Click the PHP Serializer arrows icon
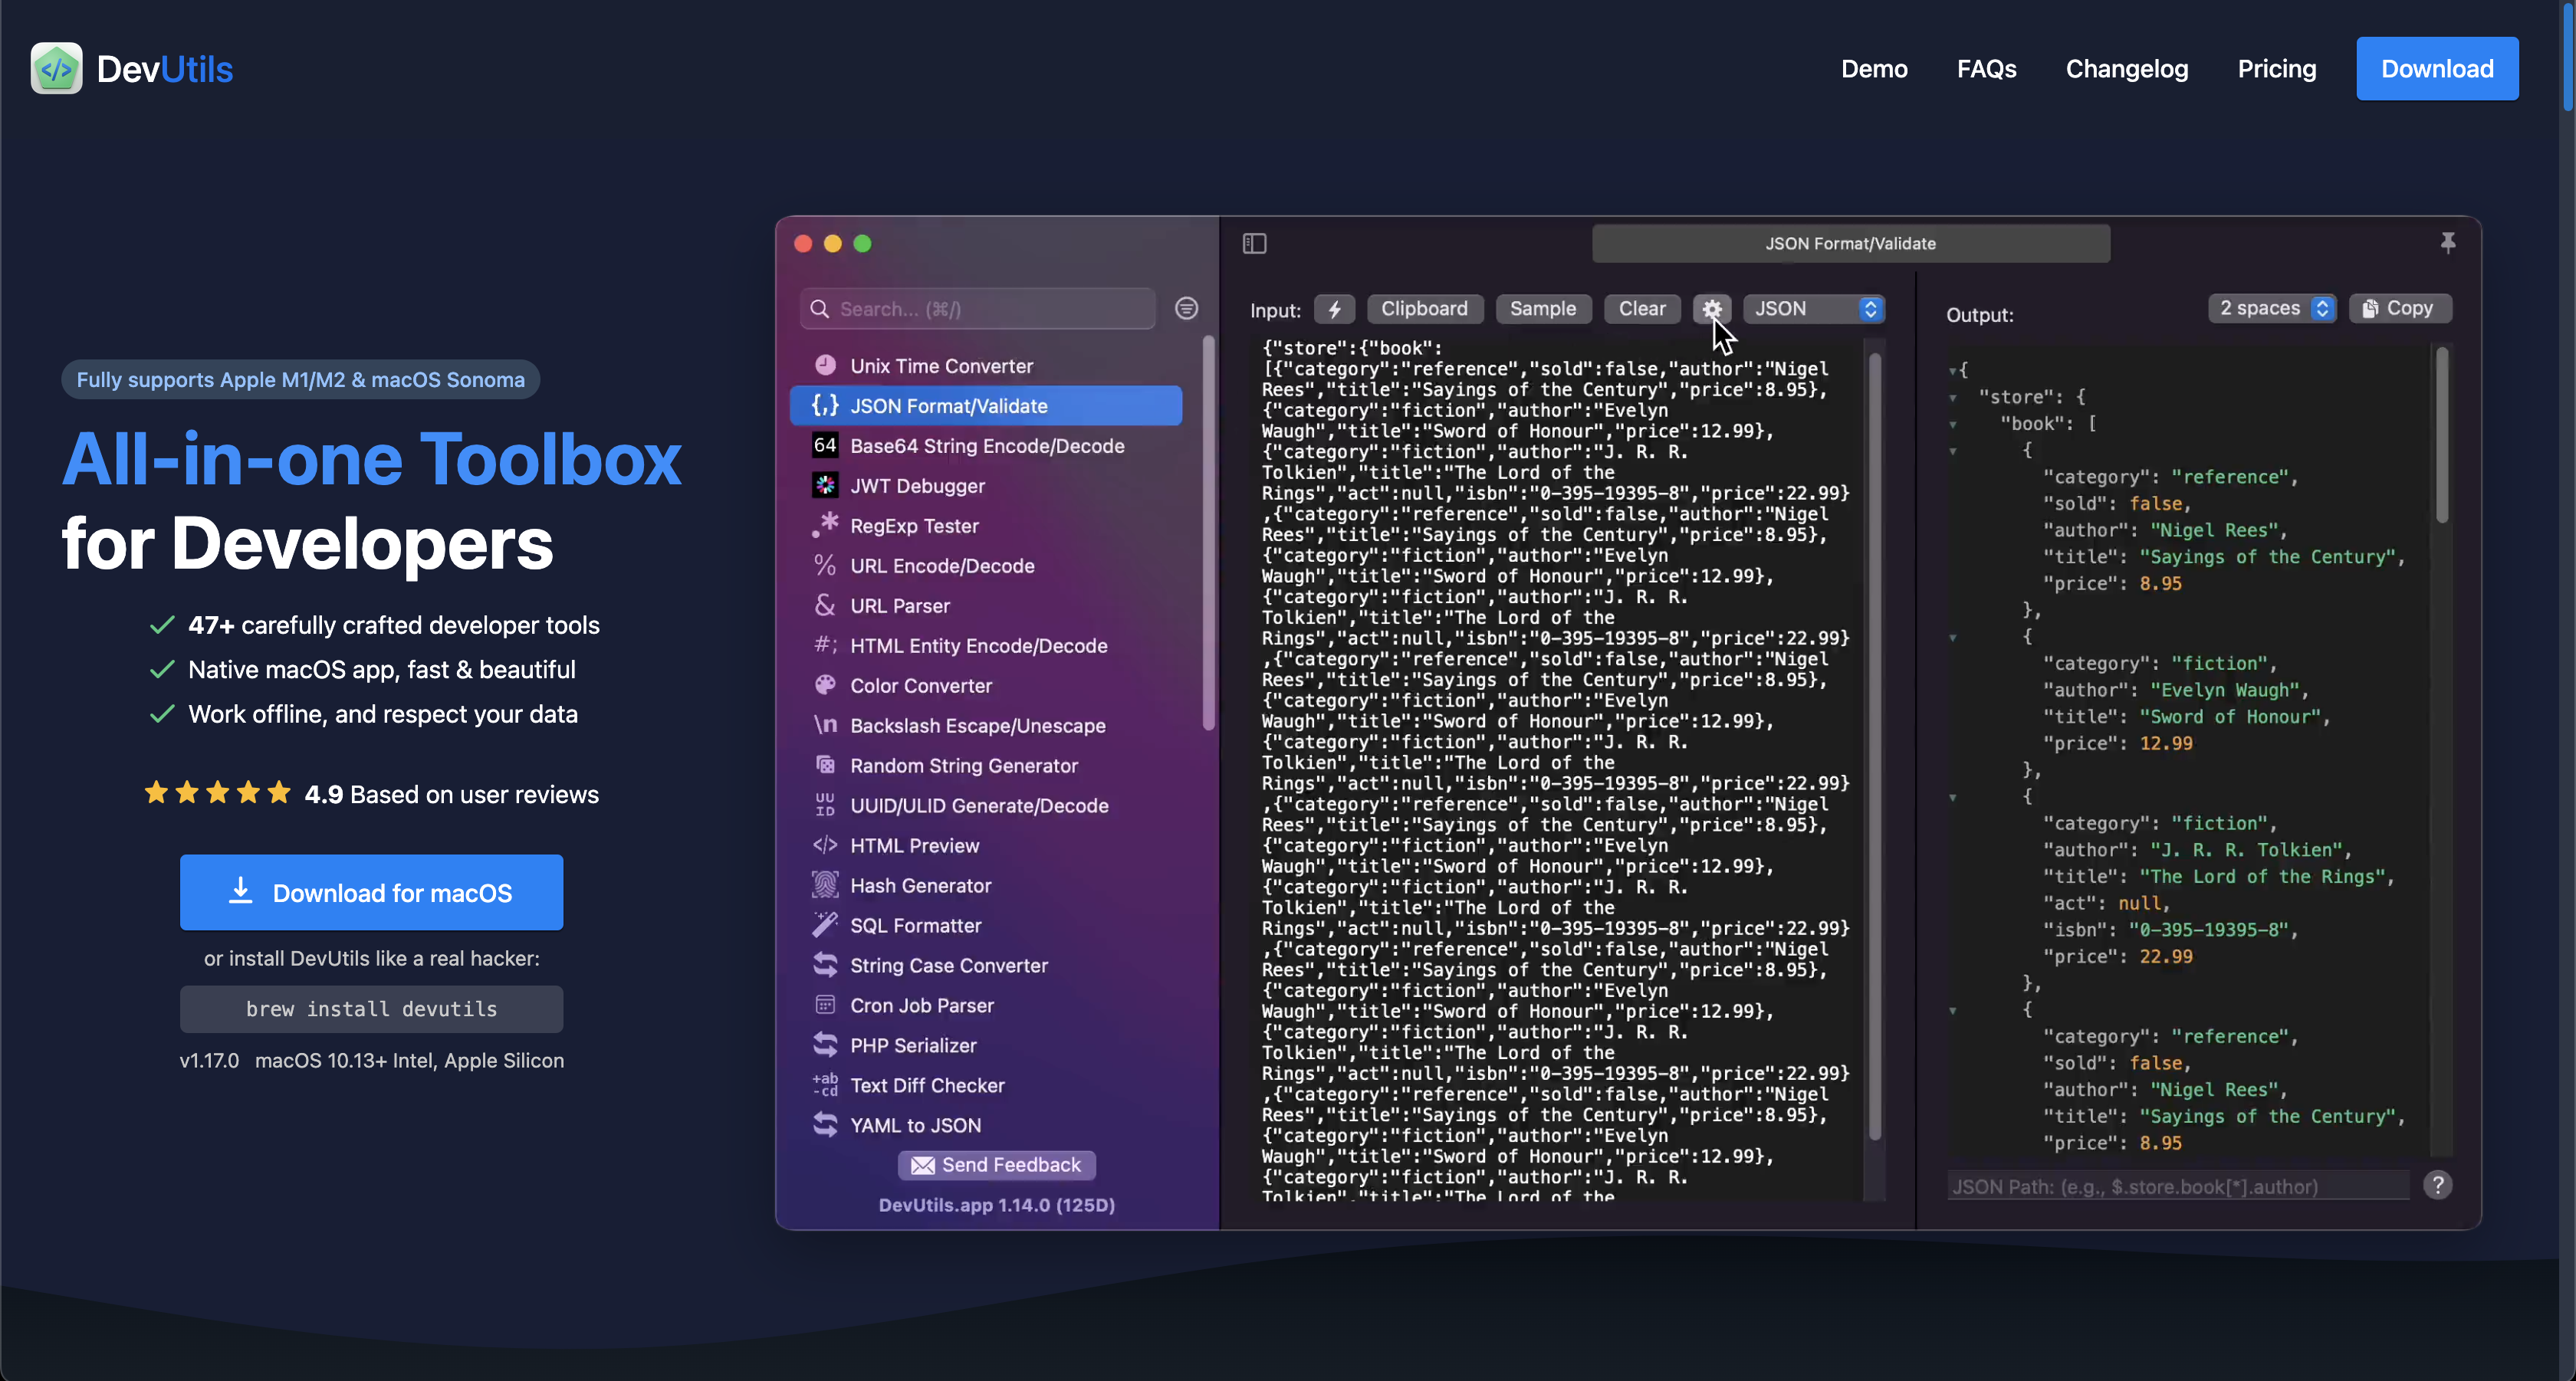 click(x=825, y=1045)
